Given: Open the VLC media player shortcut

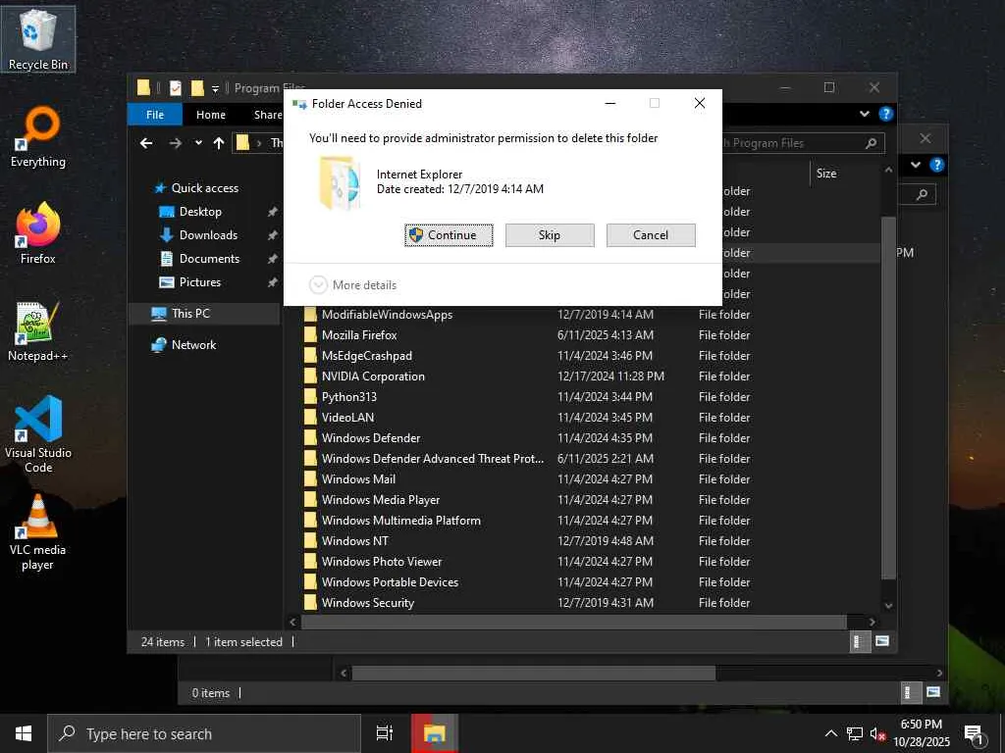Looking at the screenshot, I should click(x=38, y=532).
